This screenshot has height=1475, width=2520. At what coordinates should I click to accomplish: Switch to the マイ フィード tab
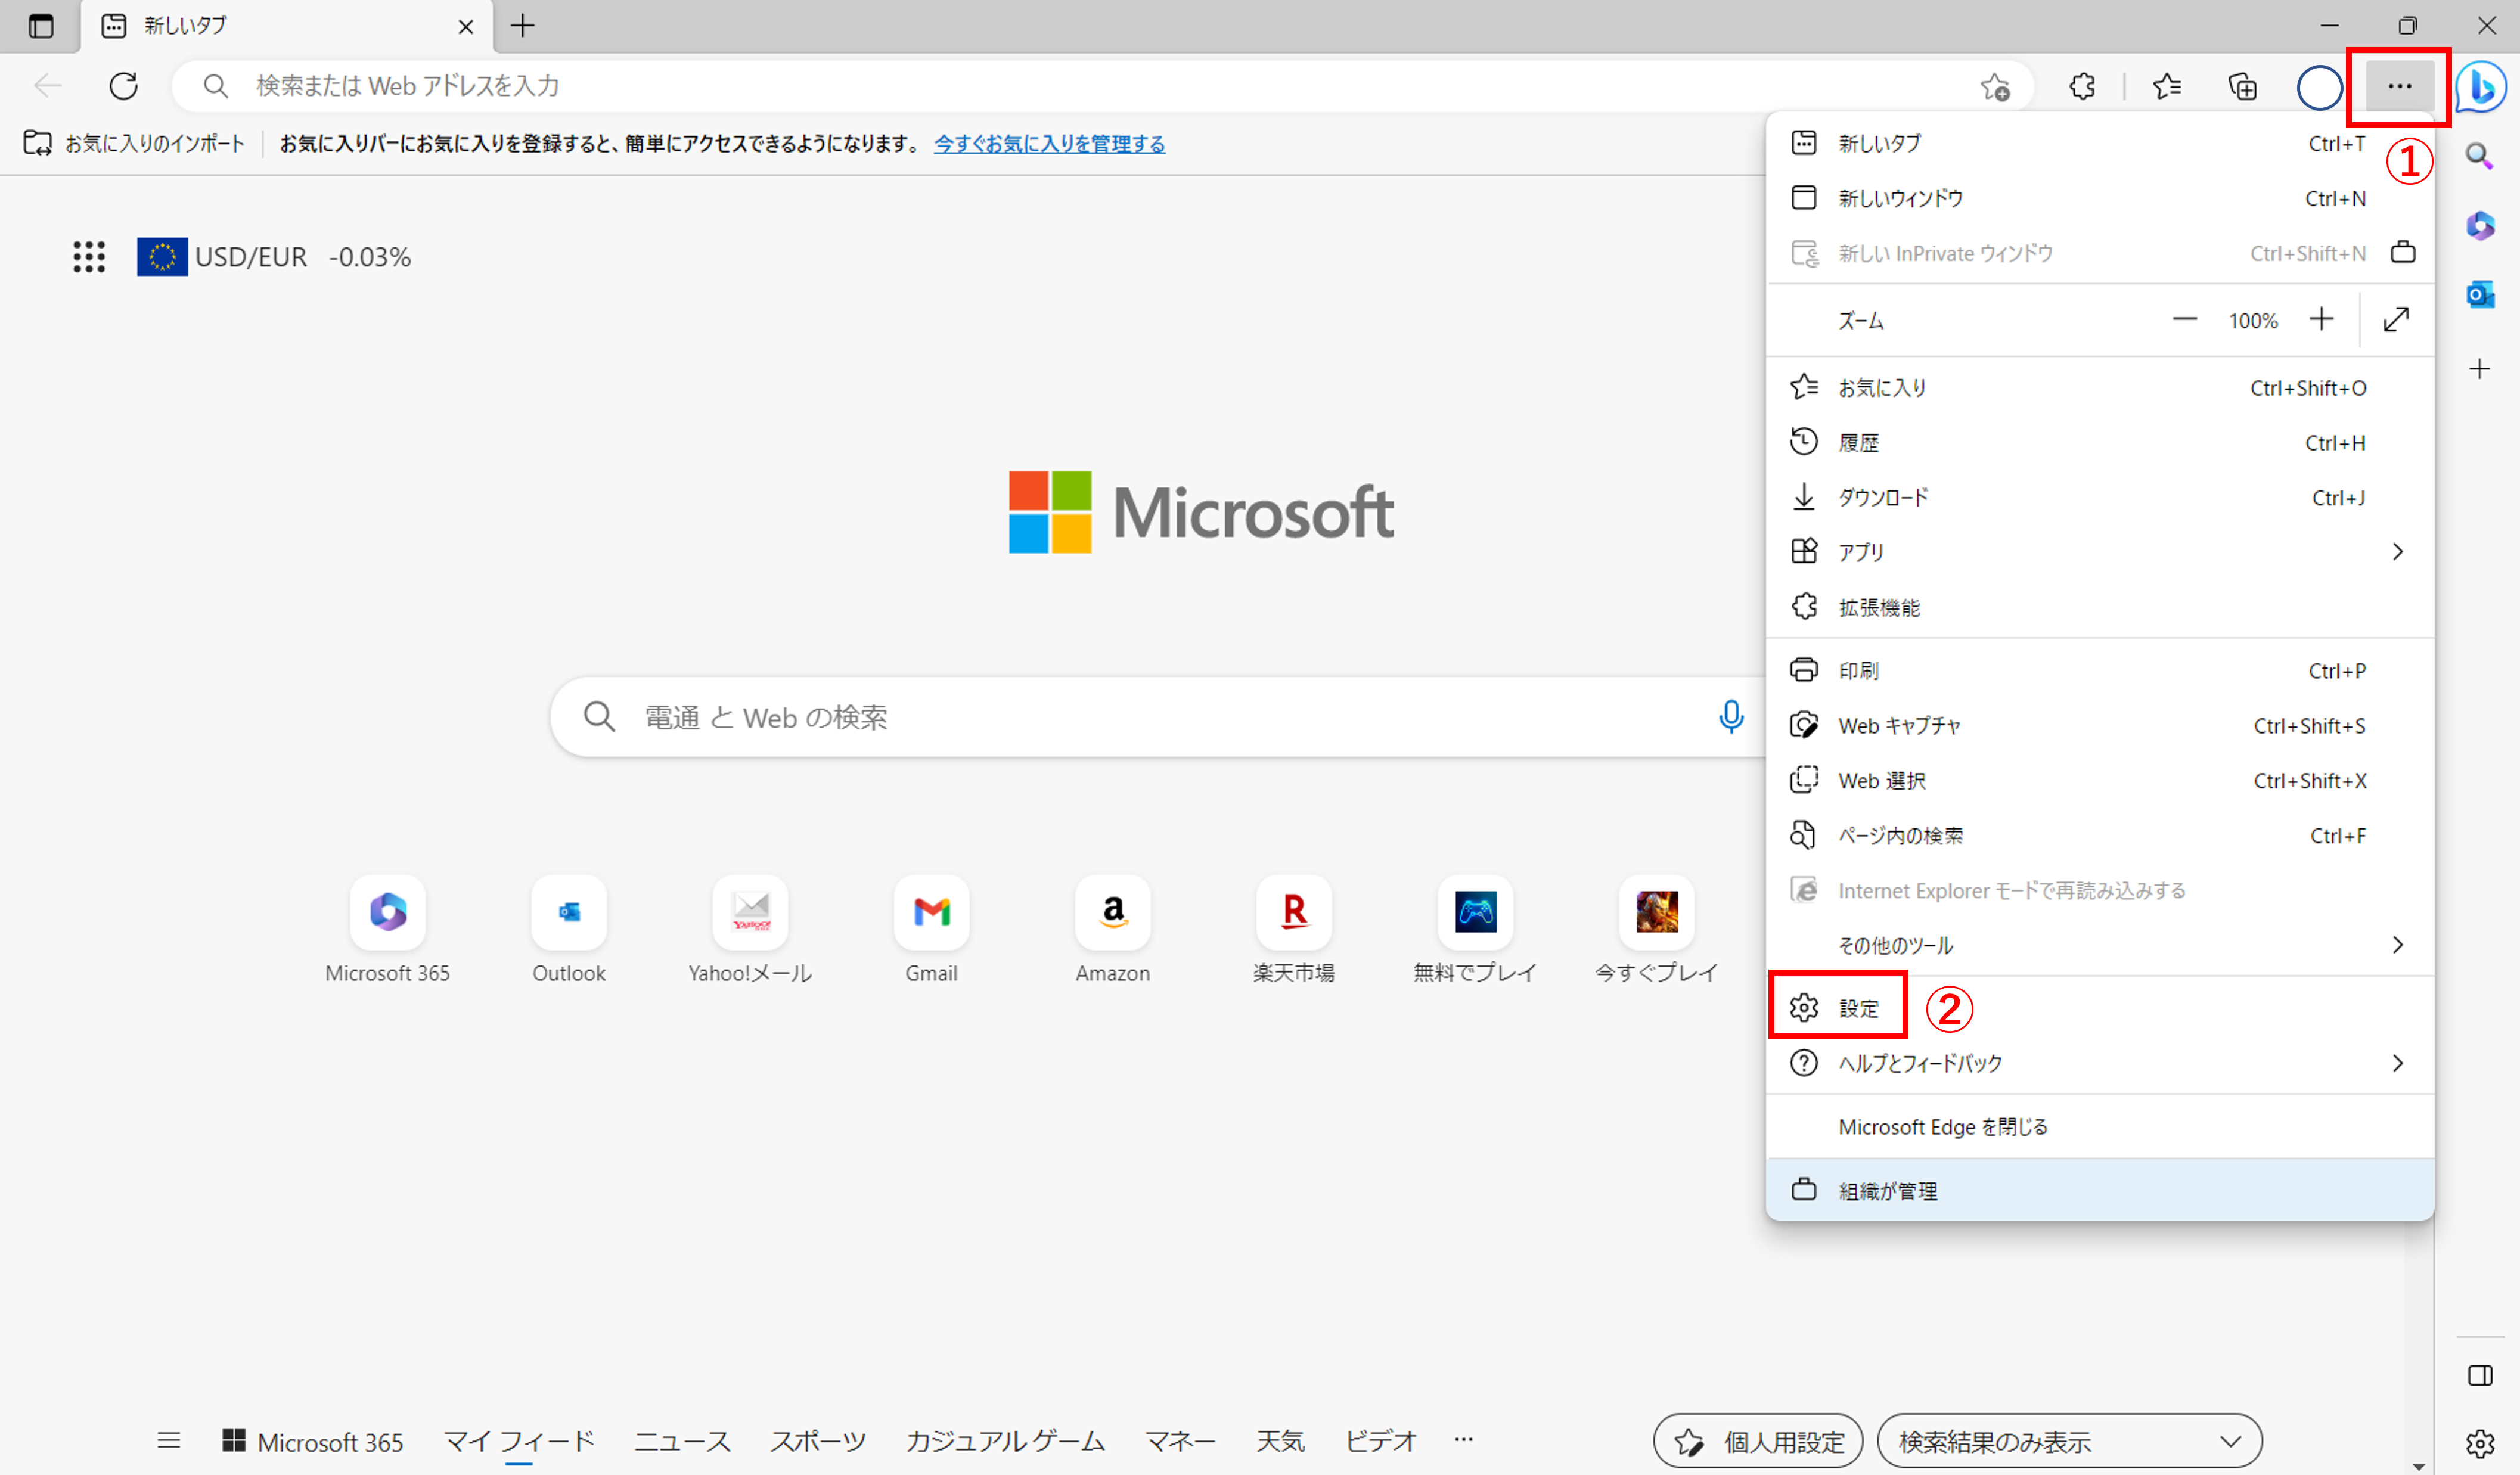click(519, 1441)
